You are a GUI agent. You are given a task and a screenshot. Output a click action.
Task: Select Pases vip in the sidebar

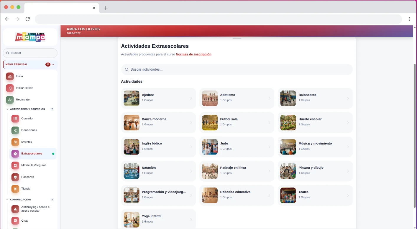[33, 177]
